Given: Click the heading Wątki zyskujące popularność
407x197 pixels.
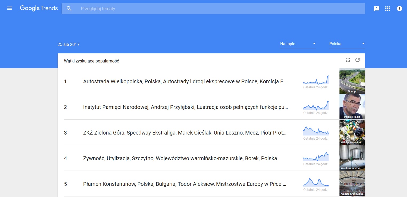Looking at the screenshot, I should [x=92, y=61].
